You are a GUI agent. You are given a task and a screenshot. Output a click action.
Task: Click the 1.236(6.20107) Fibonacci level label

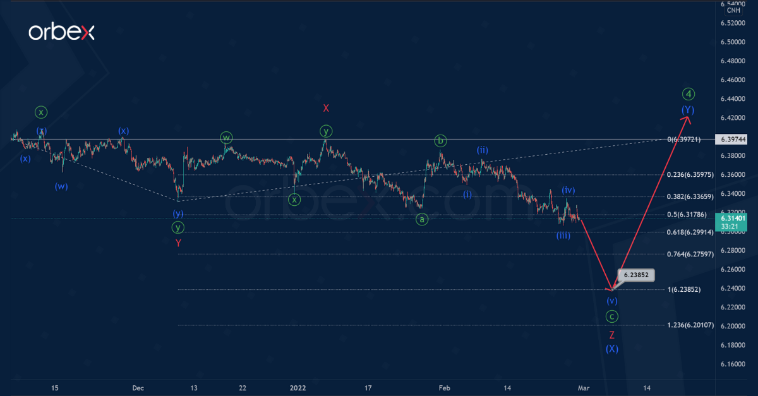[x=690, y=325]
